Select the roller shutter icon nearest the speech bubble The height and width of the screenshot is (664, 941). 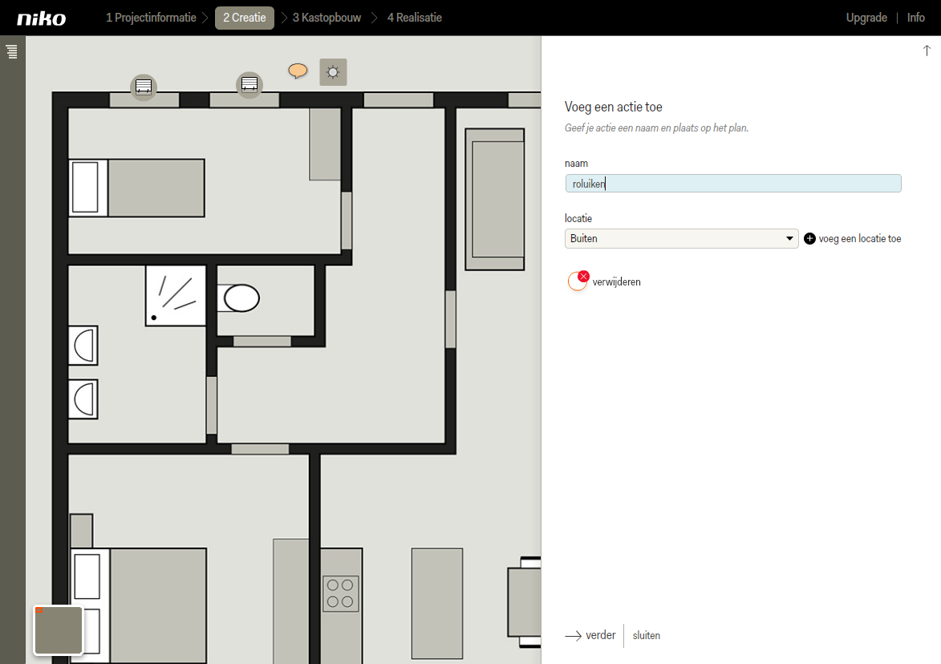[x=249, y=84]
